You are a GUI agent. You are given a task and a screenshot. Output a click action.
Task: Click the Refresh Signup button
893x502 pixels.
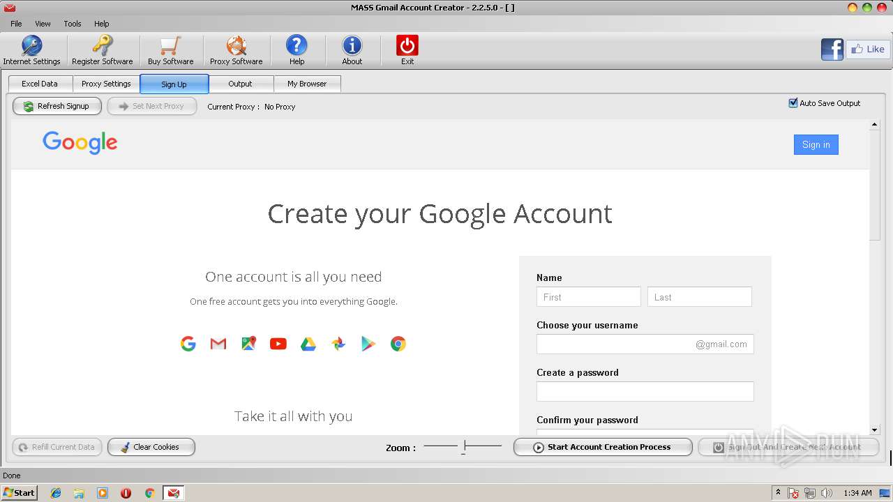point(57,106)
